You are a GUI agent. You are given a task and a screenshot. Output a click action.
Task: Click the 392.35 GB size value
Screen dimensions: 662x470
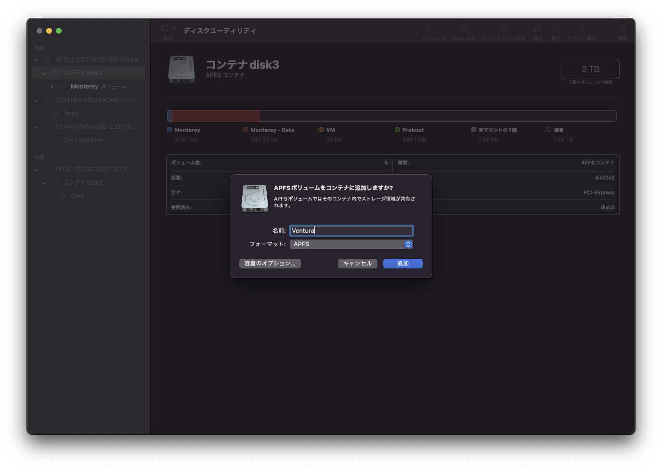pyautogui.click(x=264, y=140)
